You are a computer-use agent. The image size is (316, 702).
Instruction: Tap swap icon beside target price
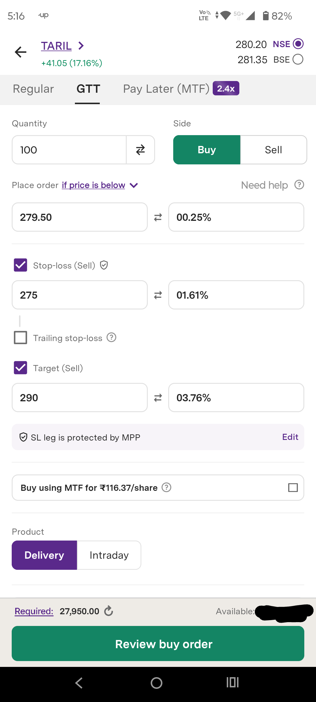pyautogui.click(x=158, y=398)
